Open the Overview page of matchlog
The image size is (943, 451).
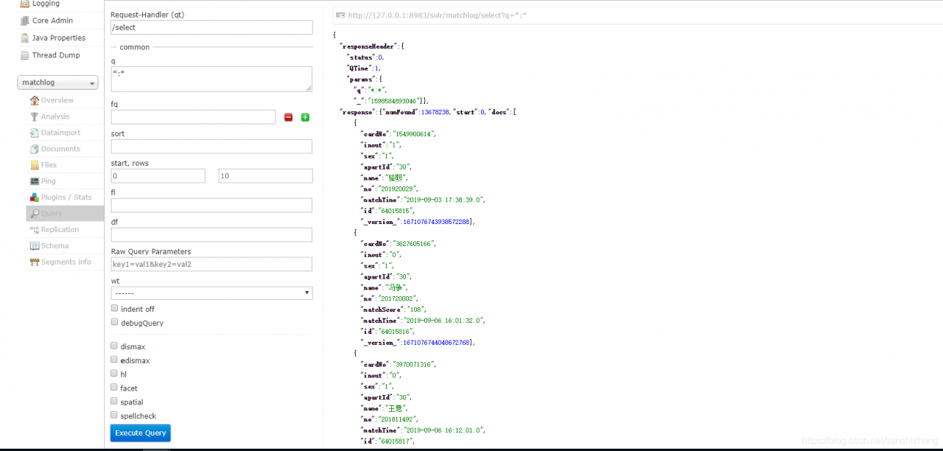pyautogui.click(x=57, y=100)
